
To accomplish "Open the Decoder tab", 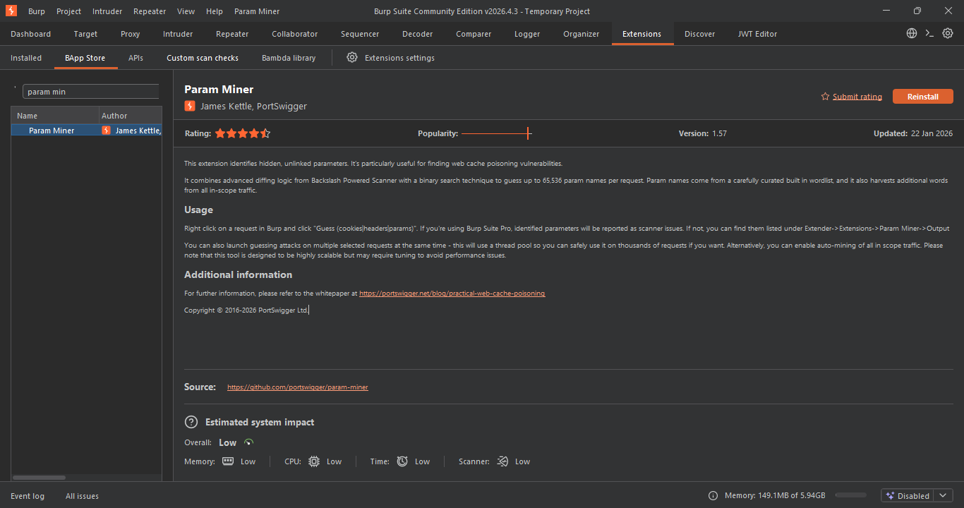I will pos(418,34).
